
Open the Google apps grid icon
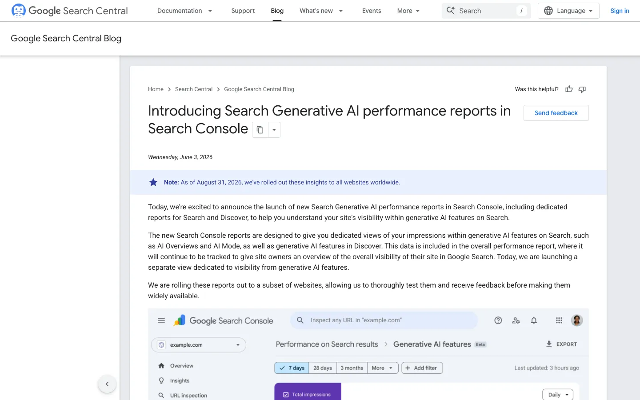(559, 320)
